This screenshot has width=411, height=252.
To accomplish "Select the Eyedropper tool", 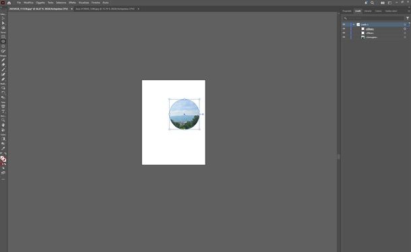I will [3, 148].
